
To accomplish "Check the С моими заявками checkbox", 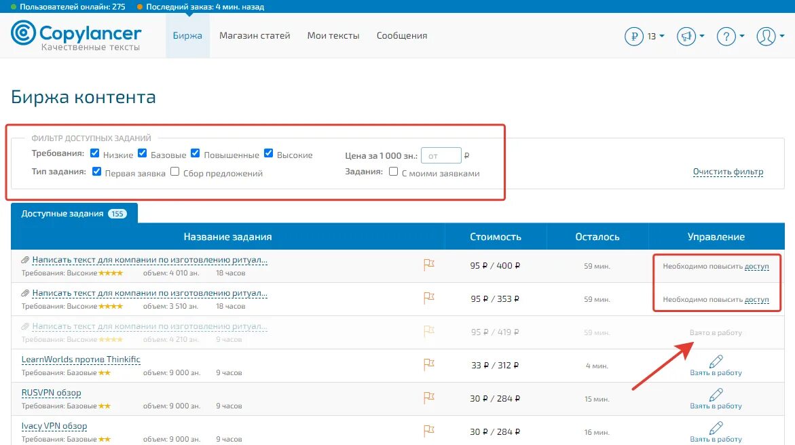I will click(x=394, y=172).
